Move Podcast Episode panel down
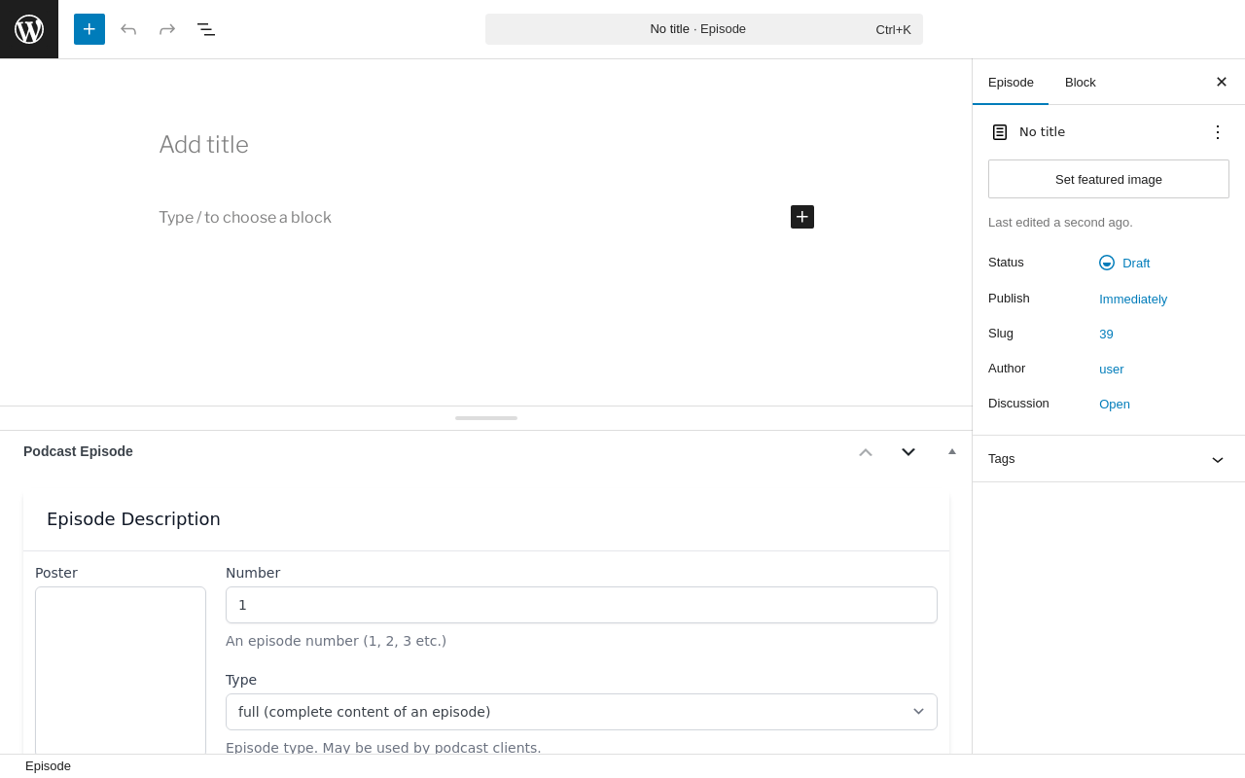Screen dimensions: 1245x778 point(908,451)
